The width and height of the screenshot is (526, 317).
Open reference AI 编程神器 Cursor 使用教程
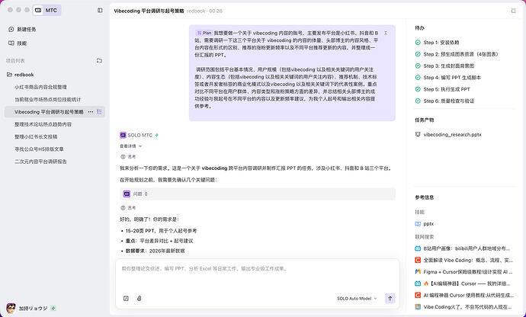pyautogui.click(x=464, y=295)
